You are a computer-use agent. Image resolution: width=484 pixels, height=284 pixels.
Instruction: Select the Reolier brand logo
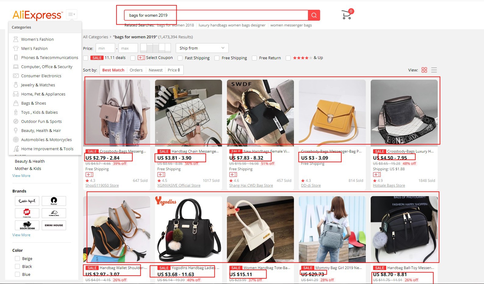[x=54, y=201]
